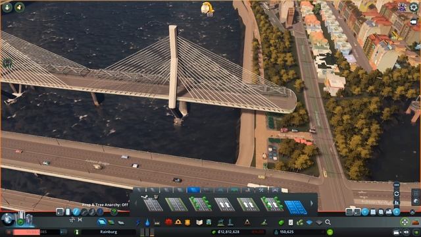
Task: Open the Police badge icon
Action: pyautogui.click(x=187, y=223)
